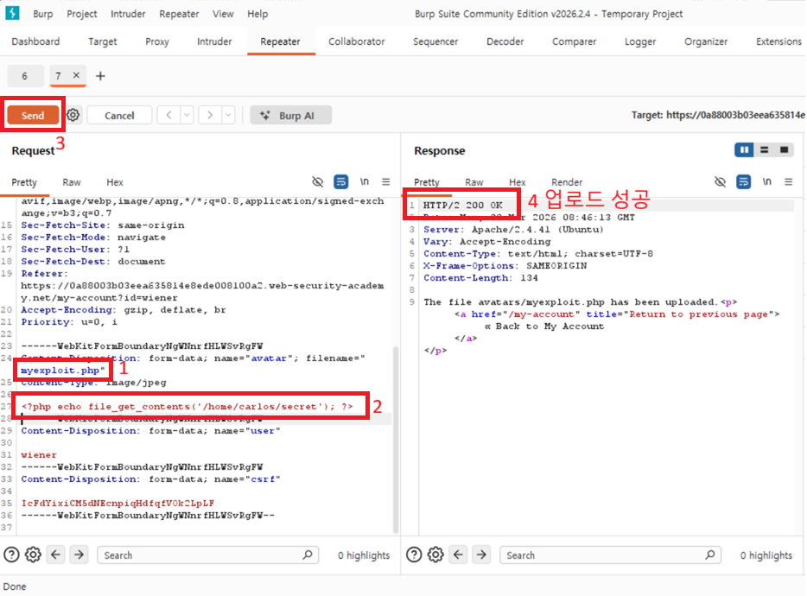807x596 pixels.
Task: Switch to Proxy tab
Action: [157, 41]
